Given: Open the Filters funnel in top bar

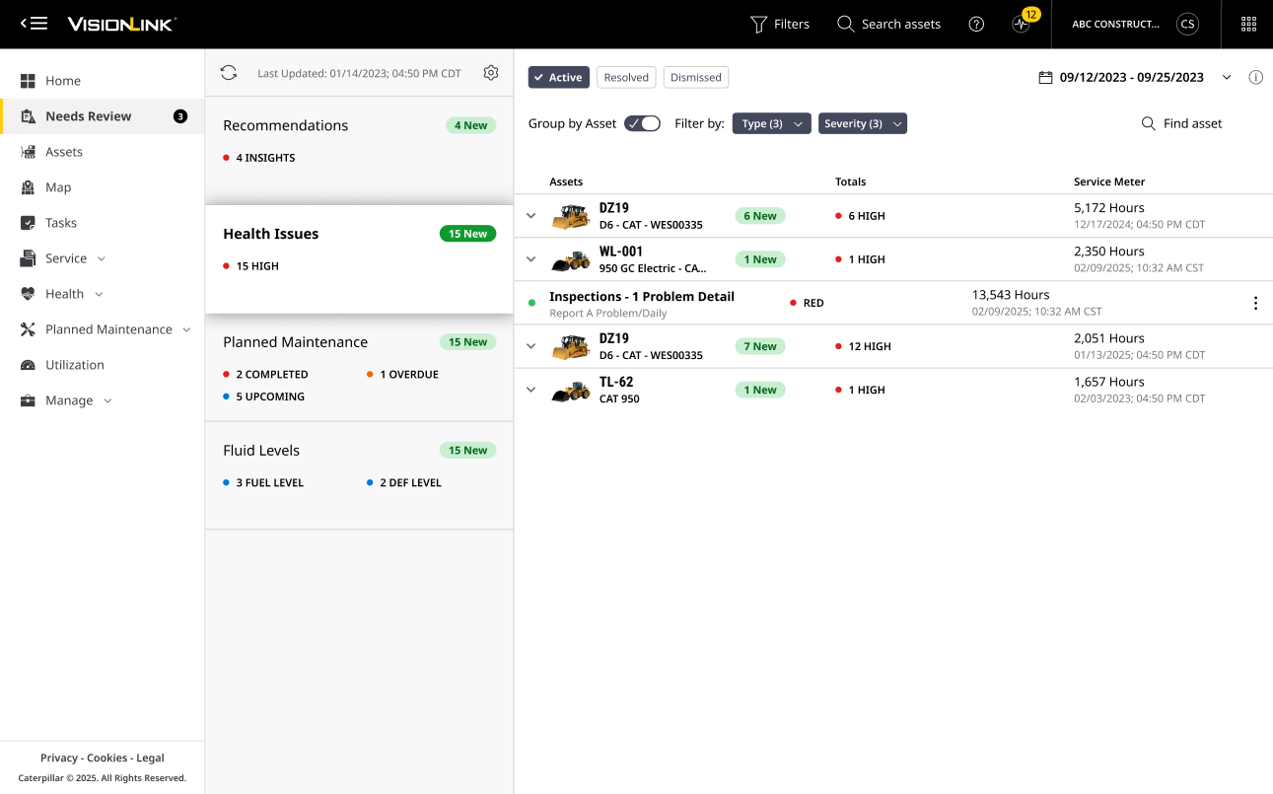Looking at the screenshot, I should click(x=780, y=25).
